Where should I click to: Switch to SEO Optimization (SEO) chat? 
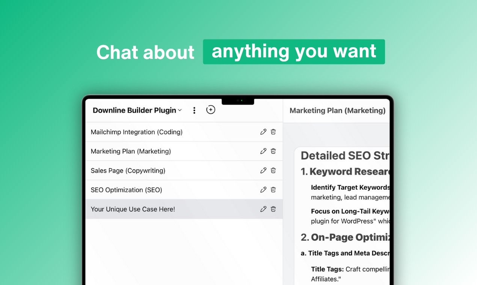click(x=126, y=190)
